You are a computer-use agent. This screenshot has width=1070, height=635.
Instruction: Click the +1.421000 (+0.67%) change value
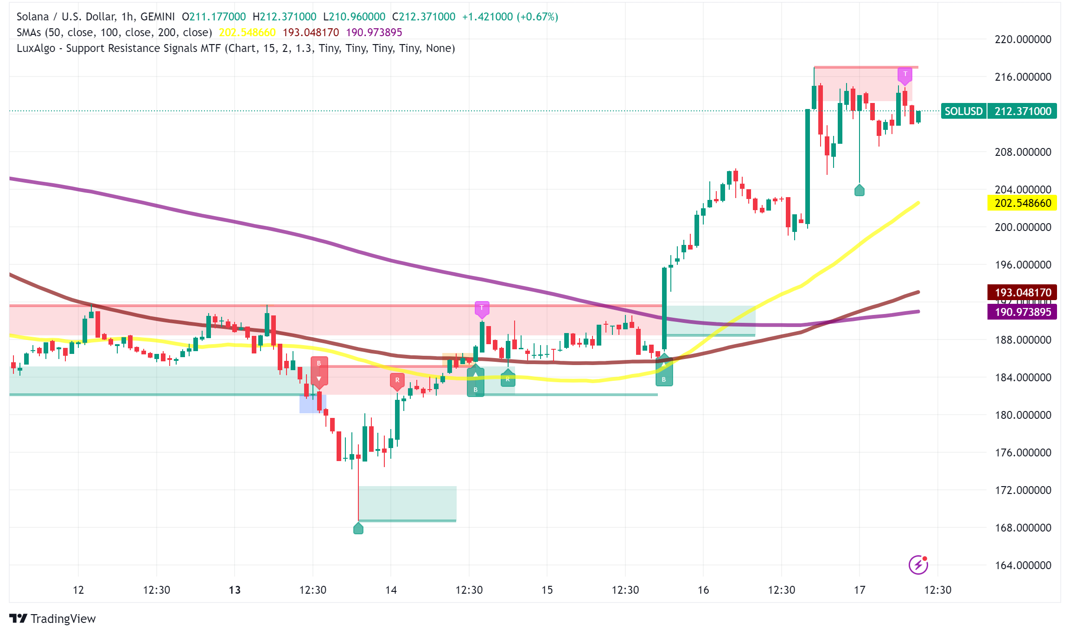(510, 17)
